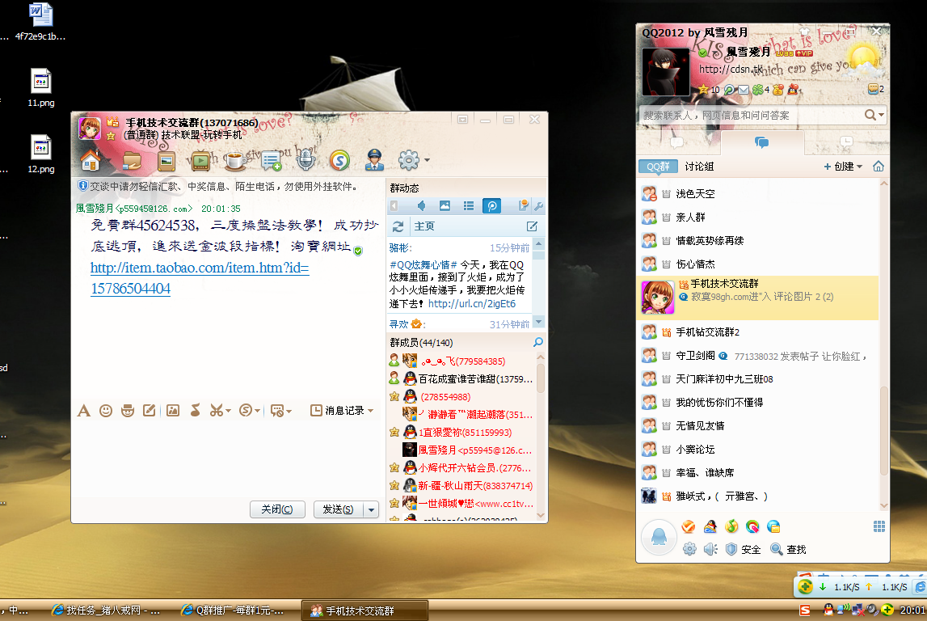The width and height of the screenshot is (927, 621).
Task: Open 主页 in group dynamics
Action: (x=424, y=226)
